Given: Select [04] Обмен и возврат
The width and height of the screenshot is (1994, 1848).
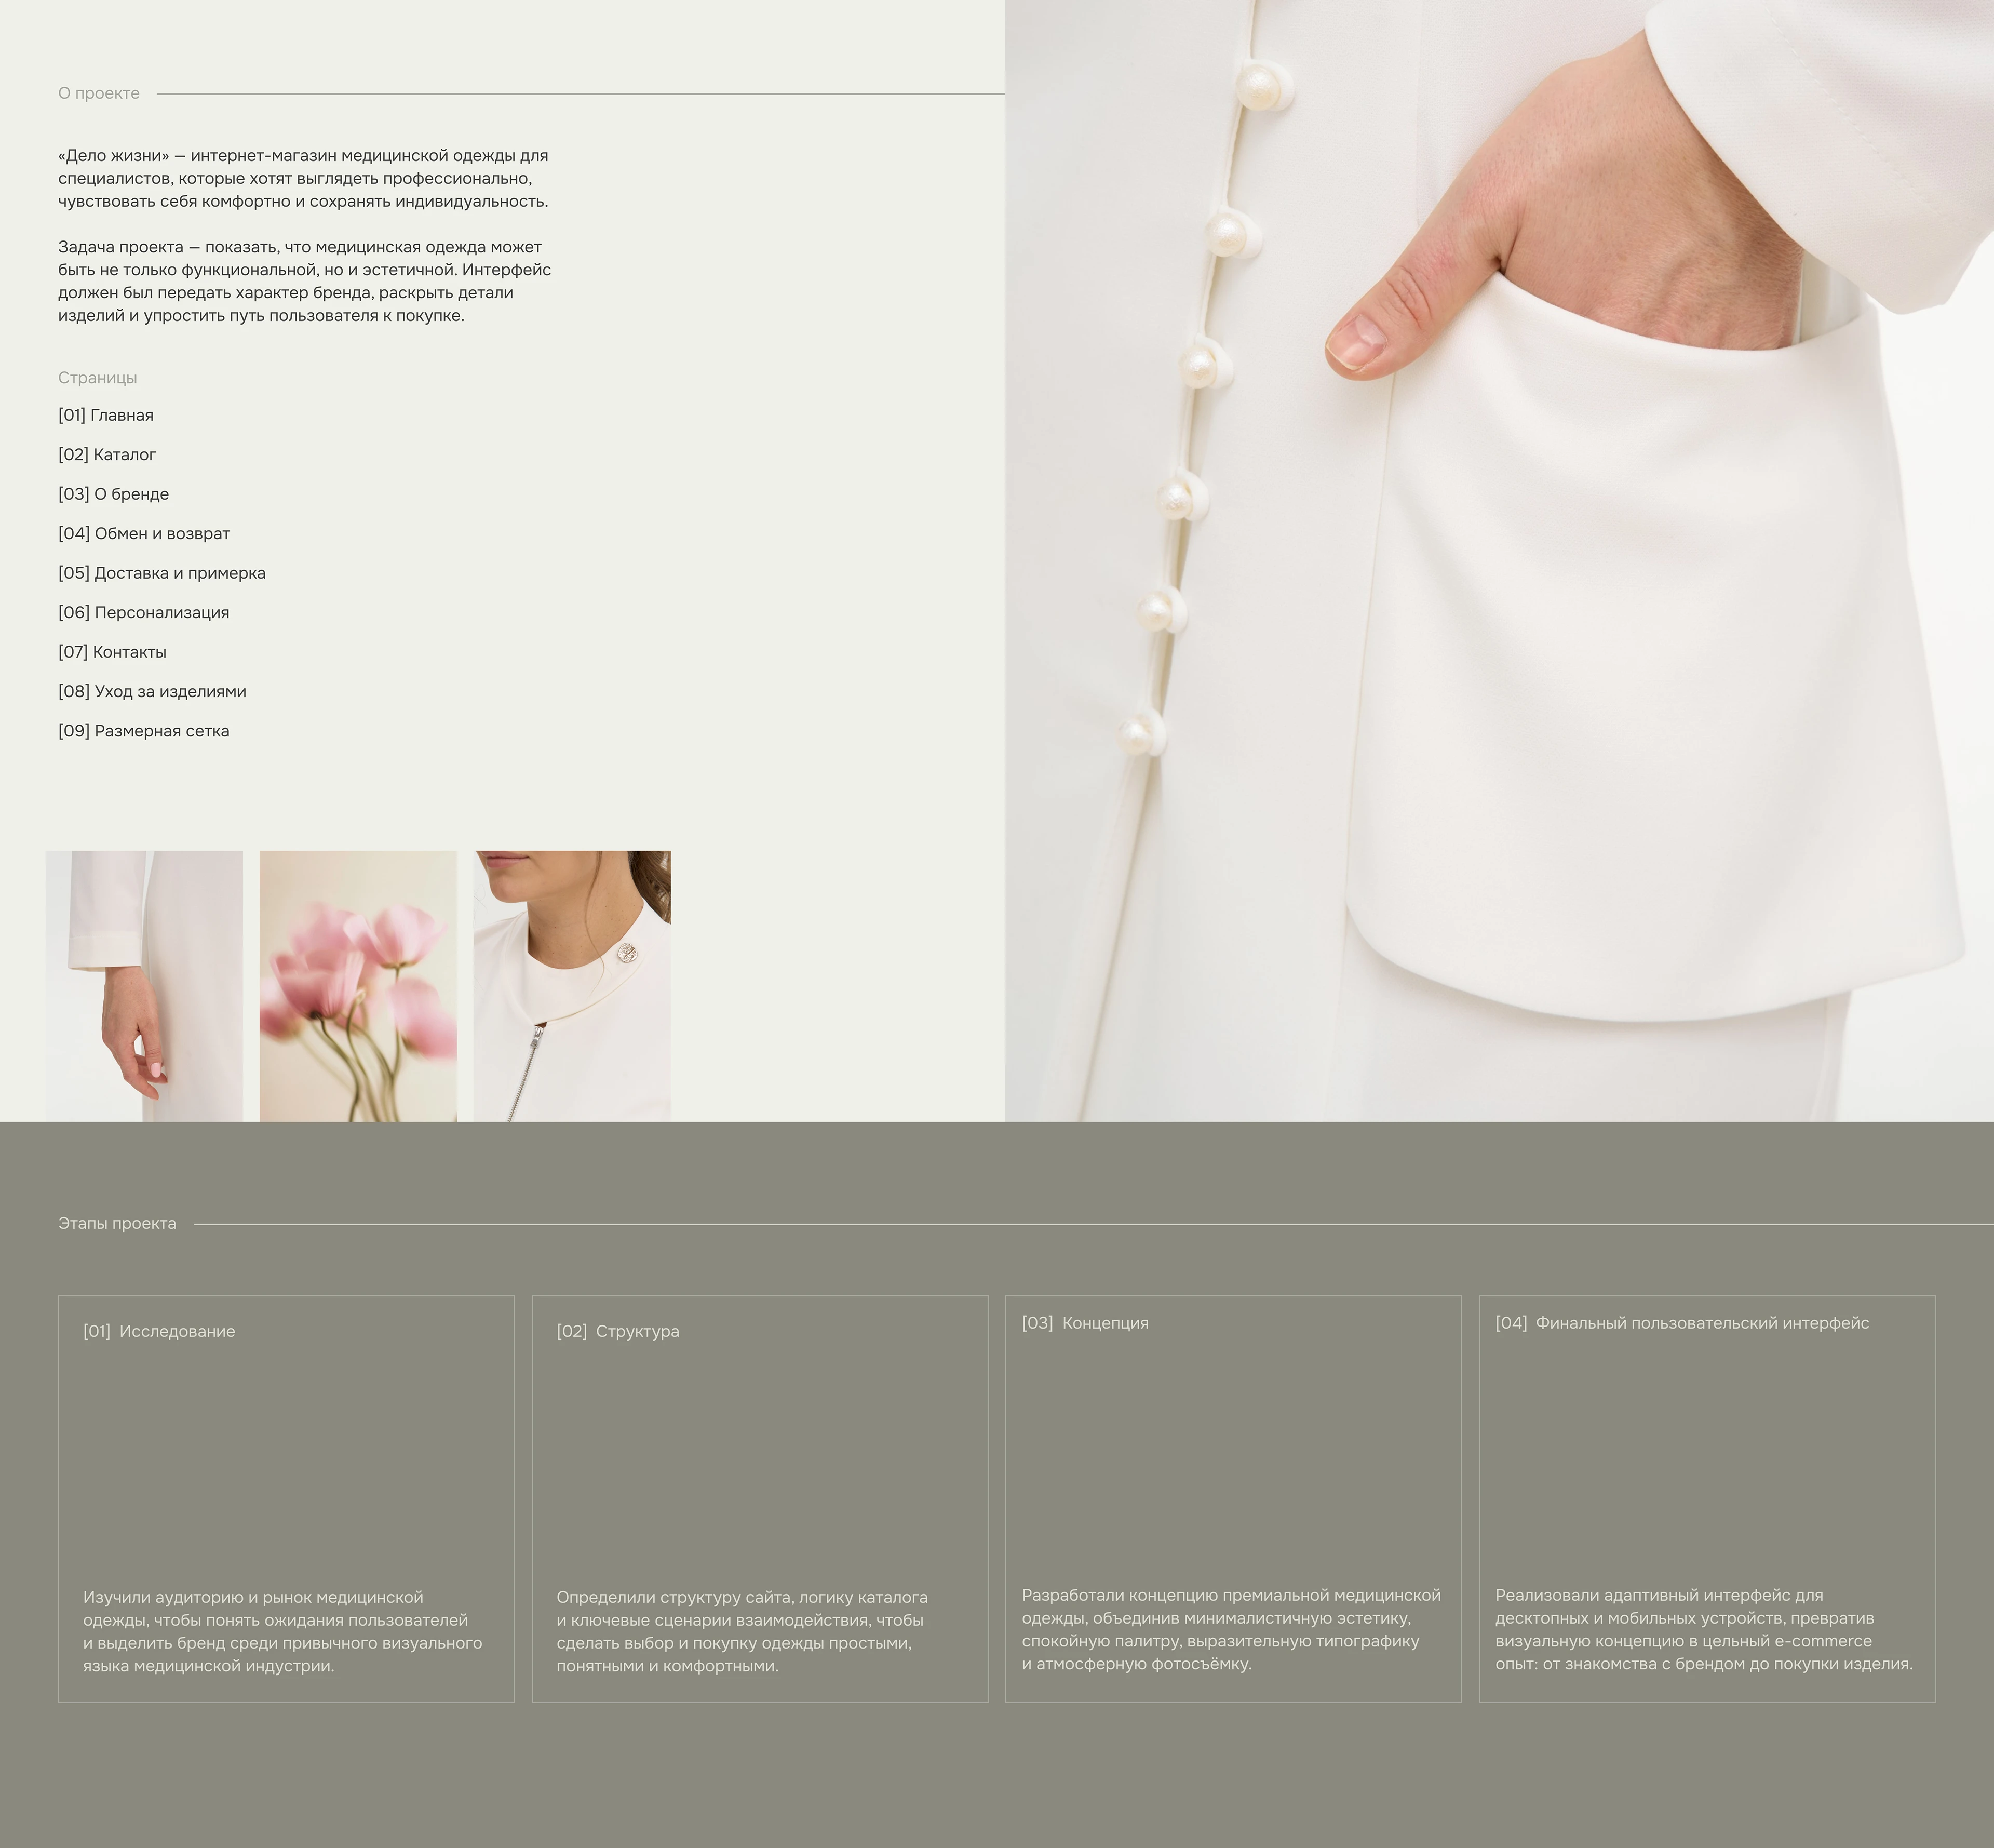Looking at the screenshot, I should (x=144, y=533).
